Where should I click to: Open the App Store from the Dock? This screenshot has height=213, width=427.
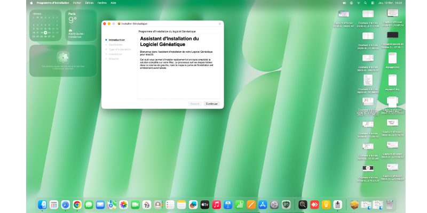[x=262, y=204]
